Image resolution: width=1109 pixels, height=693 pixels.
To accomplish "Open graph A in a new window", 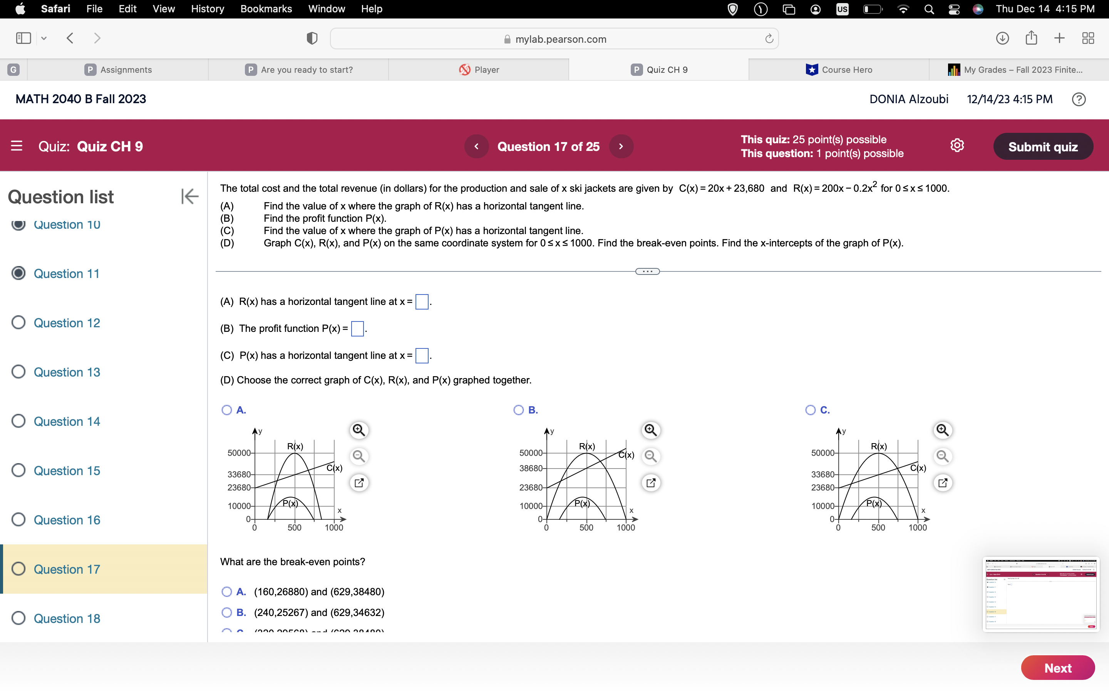I will coord(359,483).
